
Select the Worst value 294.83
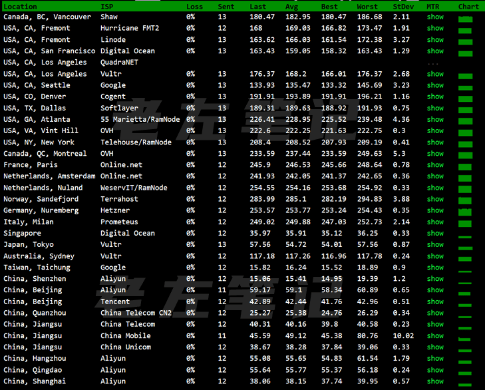point(370,199)
